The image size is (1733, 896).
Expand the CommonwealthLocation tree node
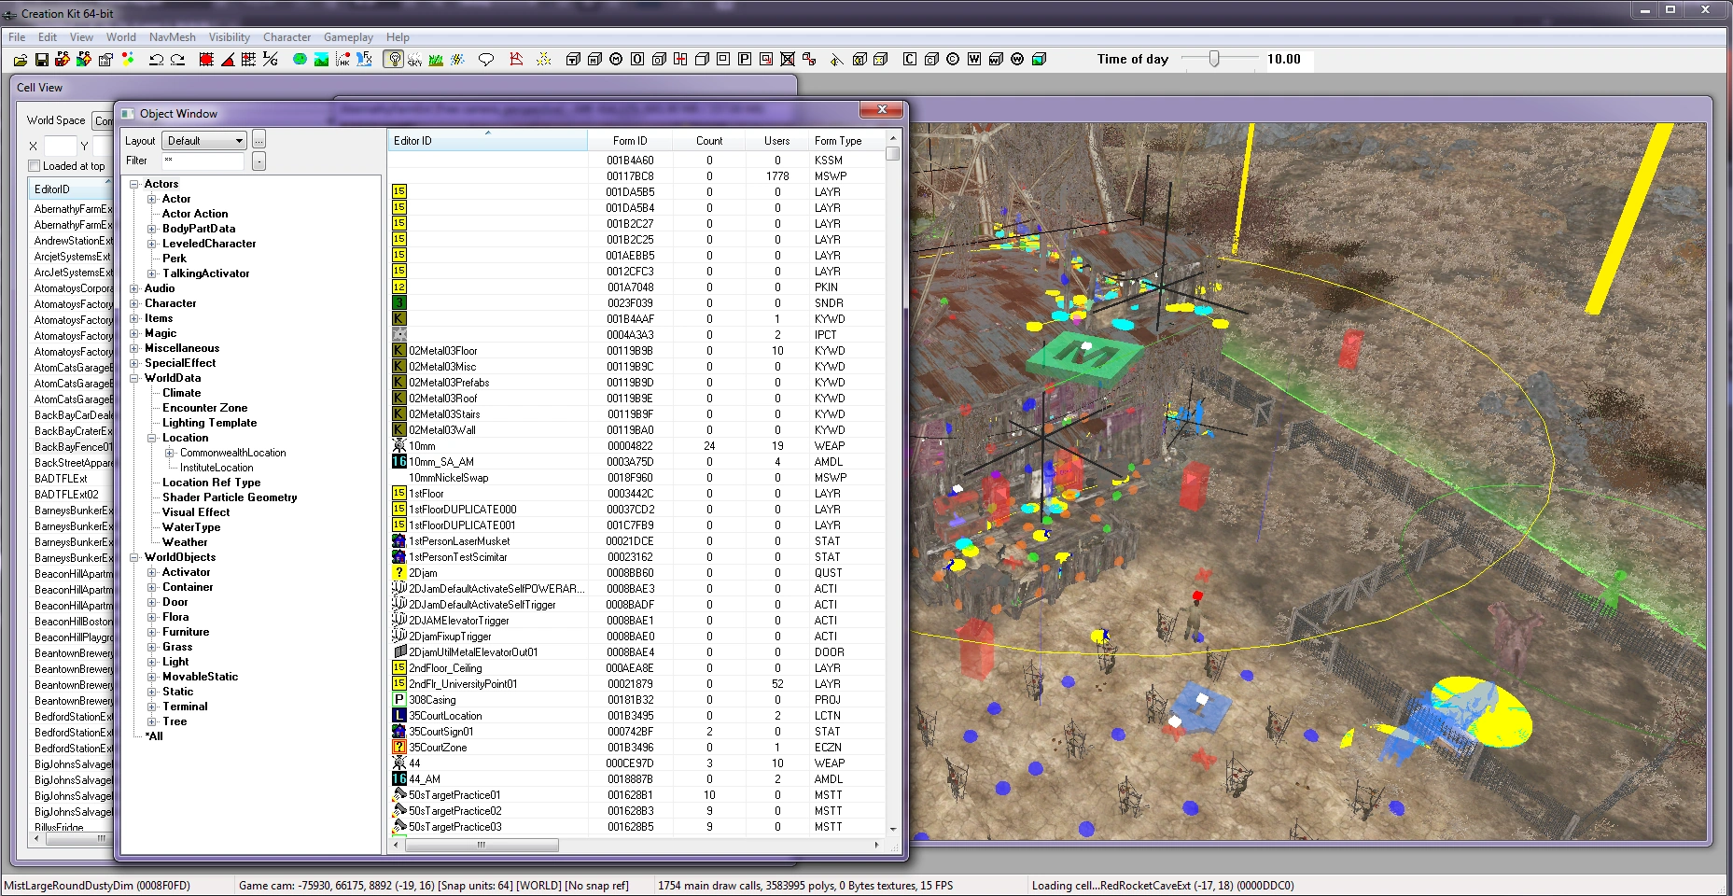point(170,453)
